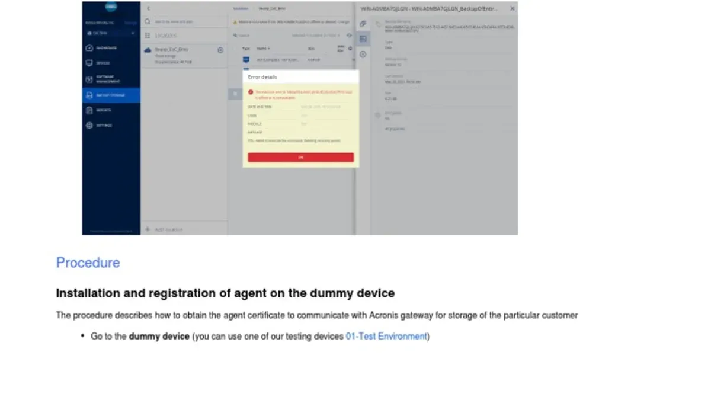The image size is (711, 400).
Task: Click the eye icon above backups table
Action: click(348, 36)
